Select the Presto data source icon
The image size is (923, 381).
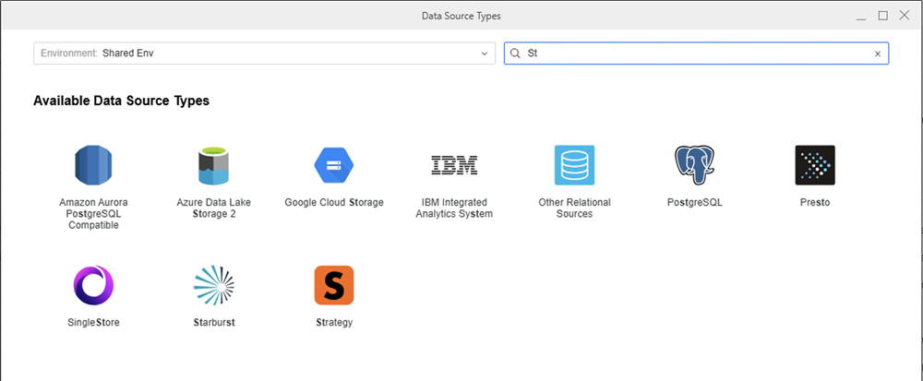pyautogui.click(x=815, y=165)
